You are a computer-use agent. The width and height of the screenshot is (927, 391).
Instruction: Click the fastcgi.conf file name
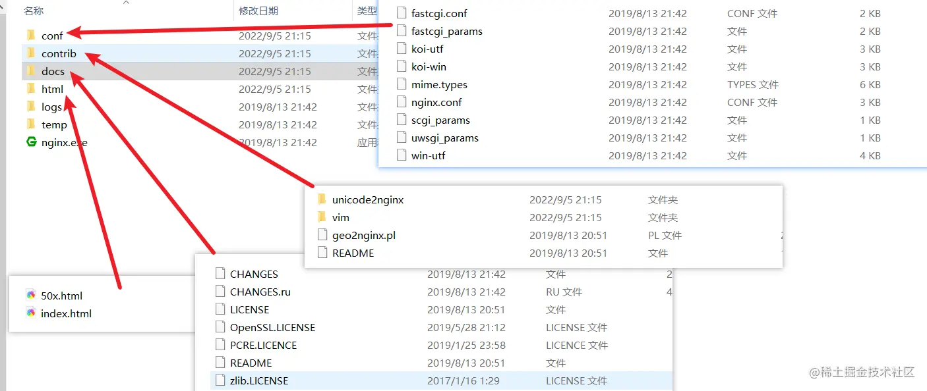point(439,13)
